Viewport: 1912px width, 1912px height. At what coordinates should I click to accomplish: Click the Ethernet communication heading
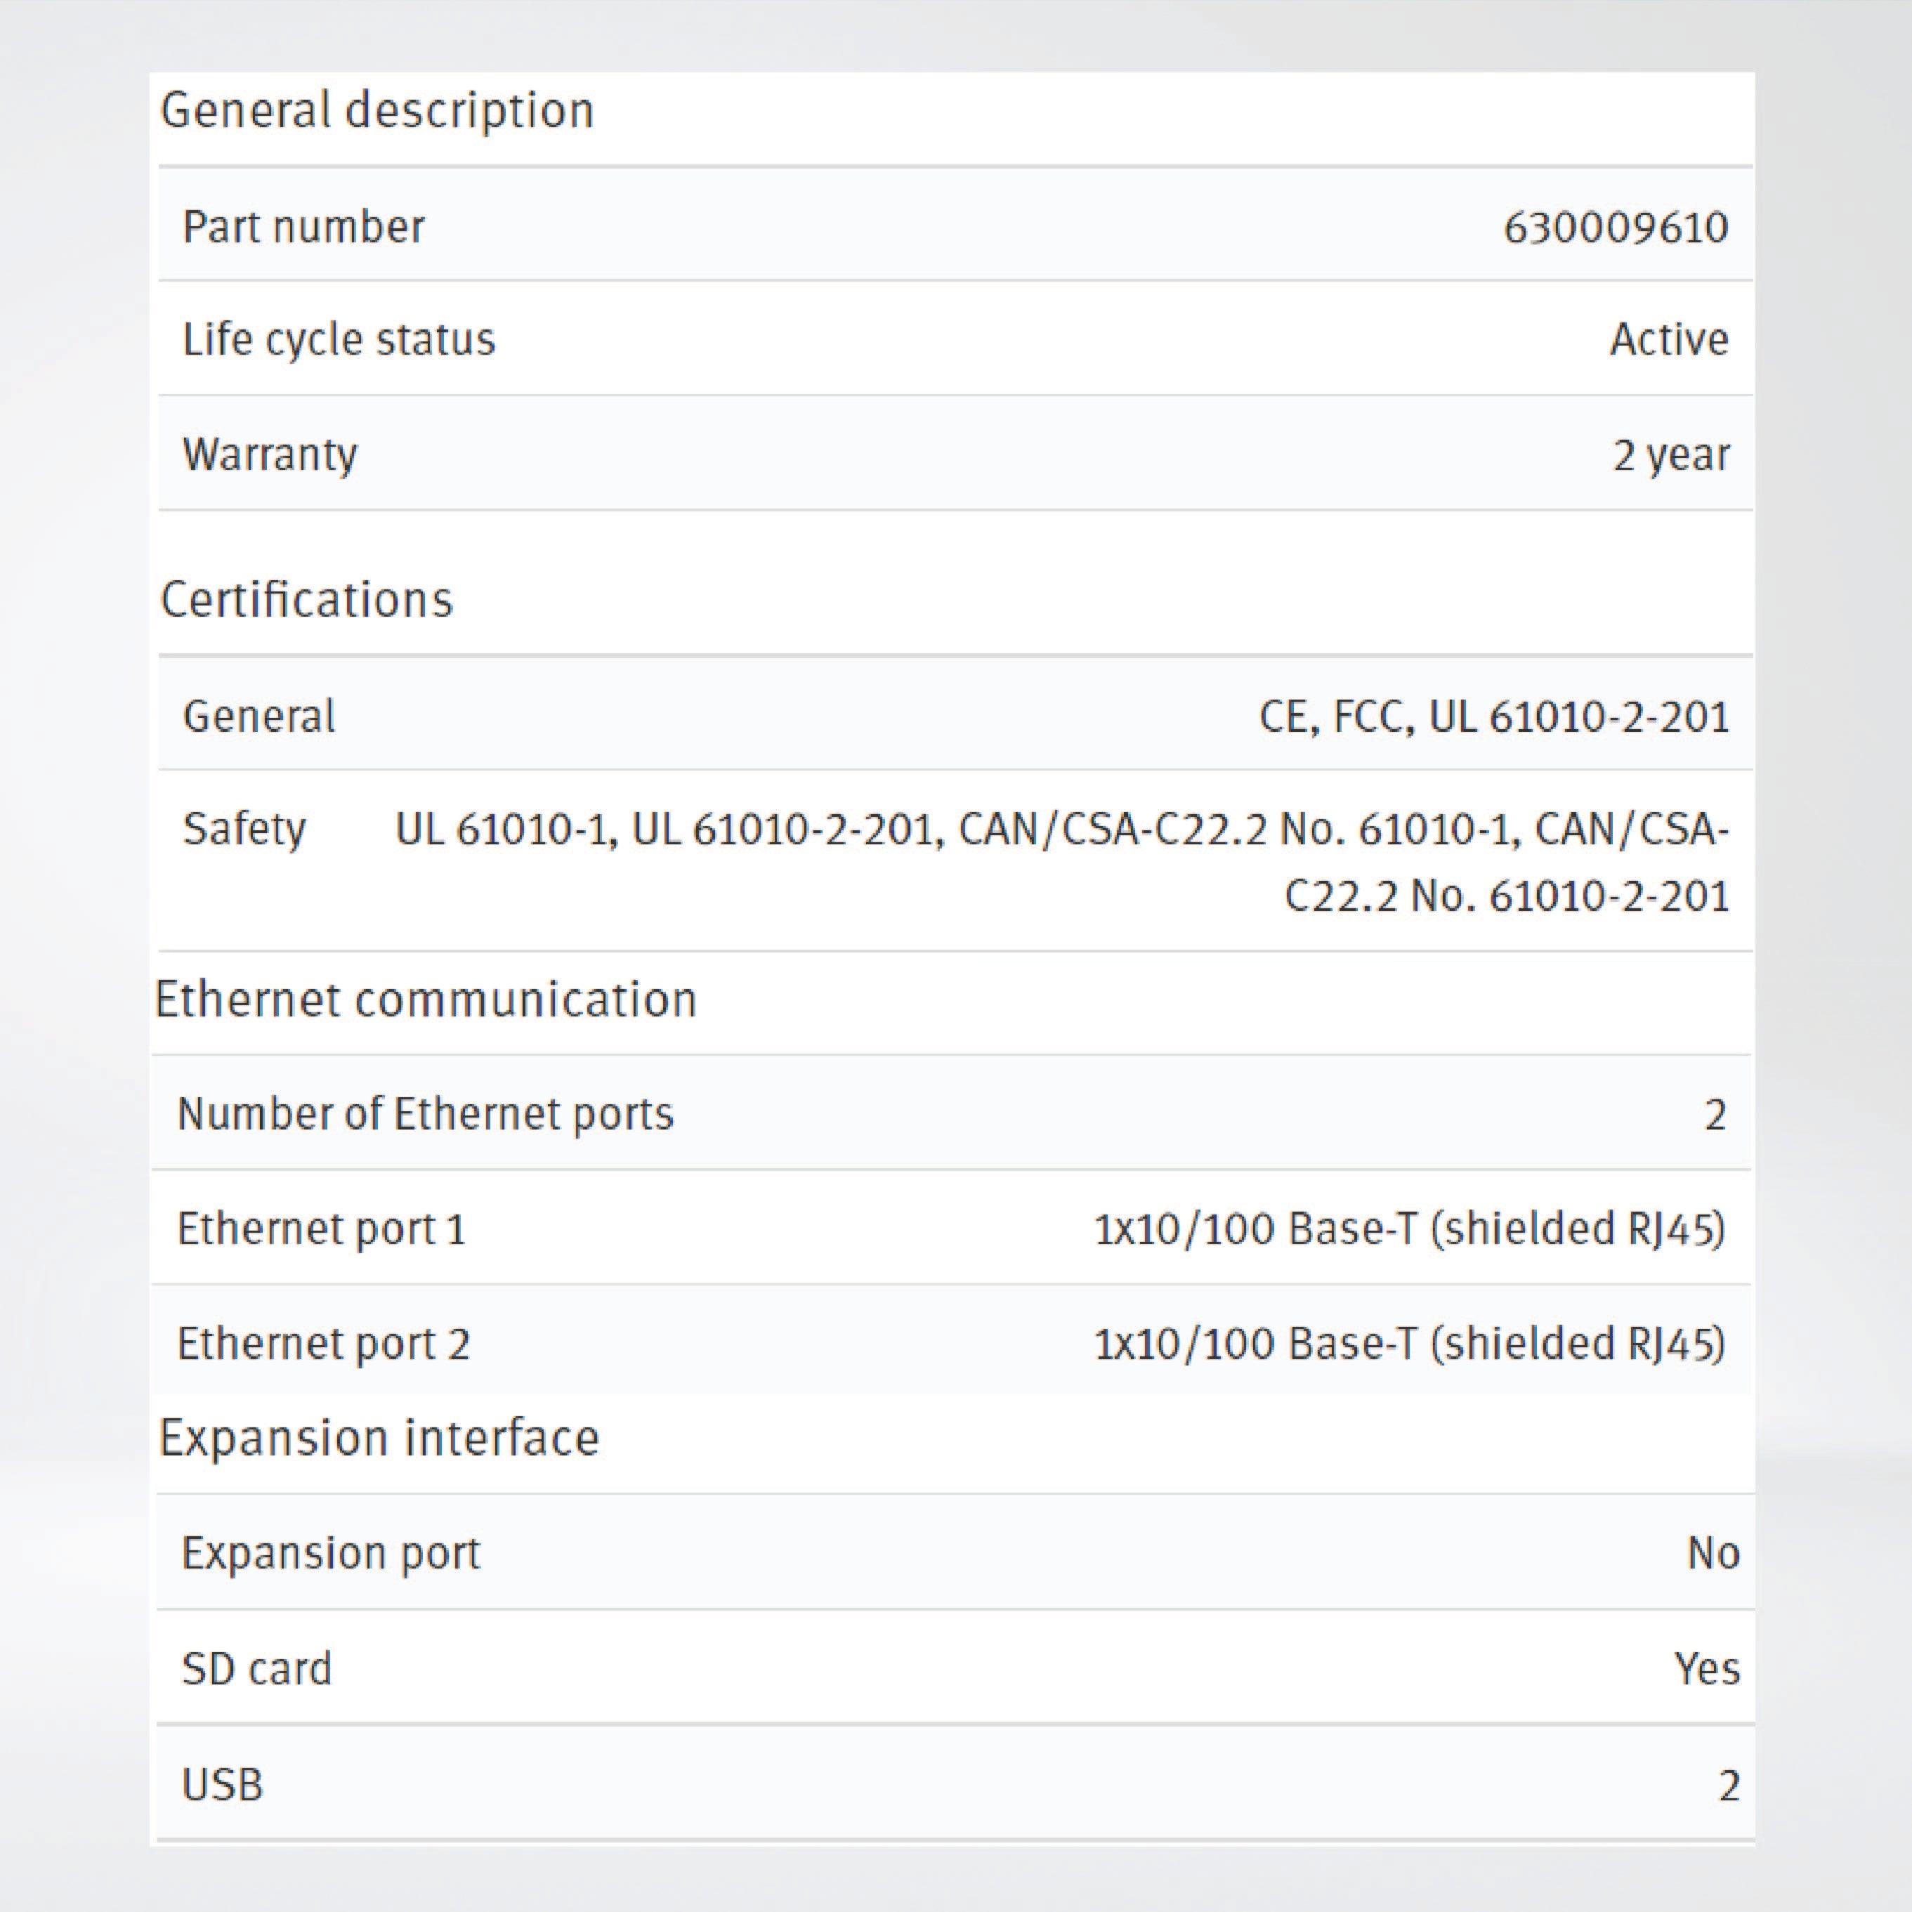[426, 1000]
